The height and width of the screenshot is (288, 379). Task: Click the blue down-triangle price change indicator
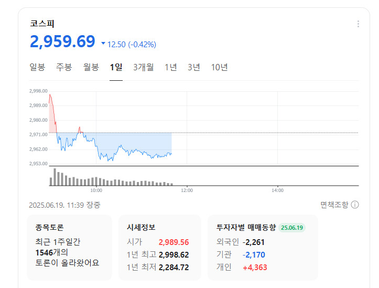103,44
